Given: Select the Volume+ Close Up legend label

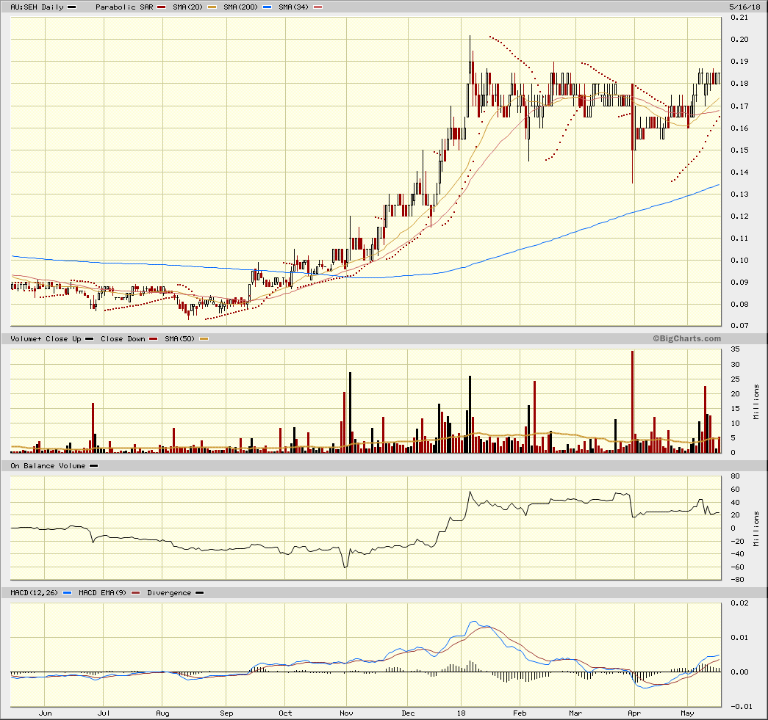Looking at the screenshot, I should pyautogui.click(x=46, y=339).
